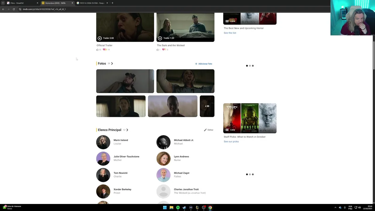Open Michael Abbott Jr.'s profile
Viewport: 375px width, 211px height.
pos(184,140)
